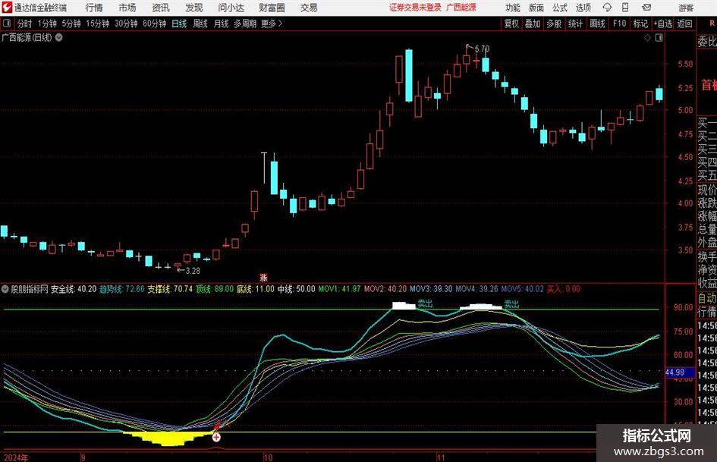
Task: Switch to the 1分钟 period tab
Action: coord(47,24)
